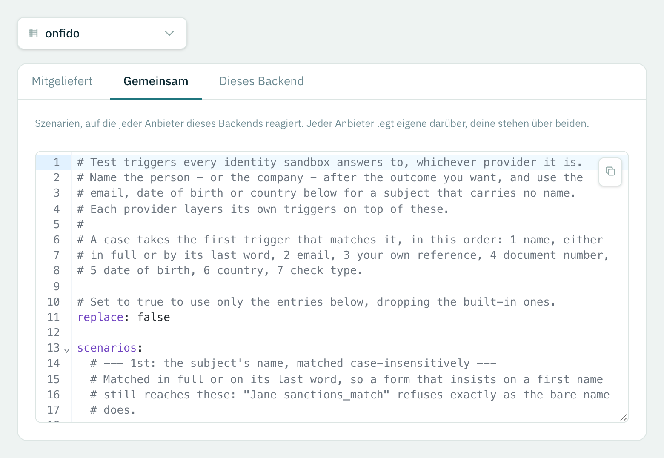Click the Szenarien description text

[312, 123]
